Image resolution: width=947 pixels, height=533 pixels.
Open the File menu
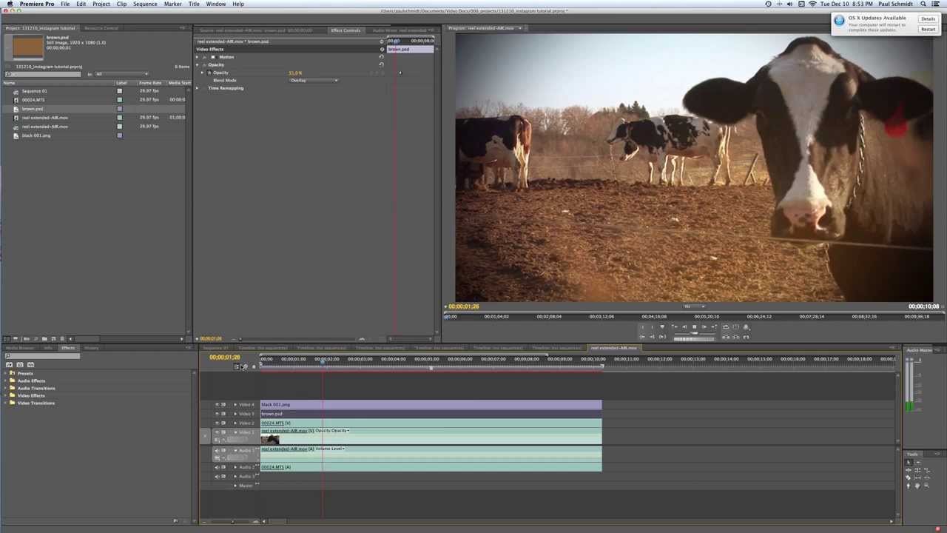click(65, 4)
